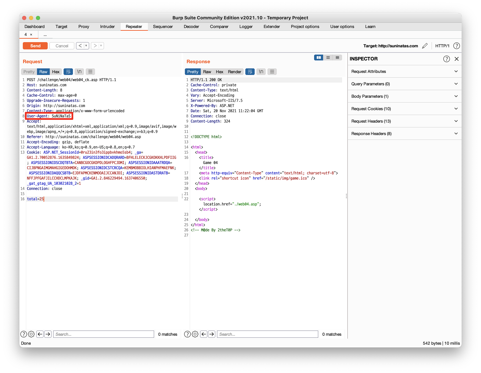
Task: Open the User options tab
Action: (342, 27)
